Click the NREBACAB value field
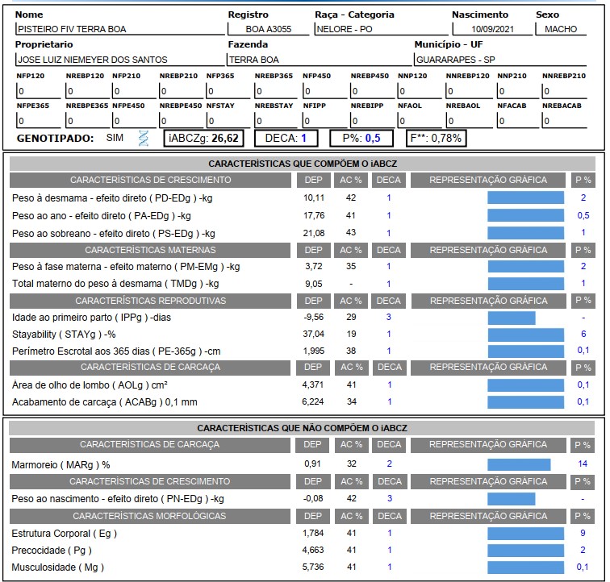The image size is (610, 582). (565, 121)
